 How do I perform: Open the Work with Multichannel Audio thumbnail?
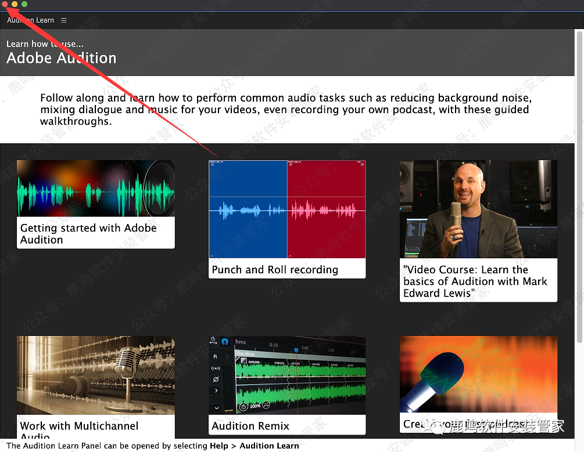tap(96, 375)
